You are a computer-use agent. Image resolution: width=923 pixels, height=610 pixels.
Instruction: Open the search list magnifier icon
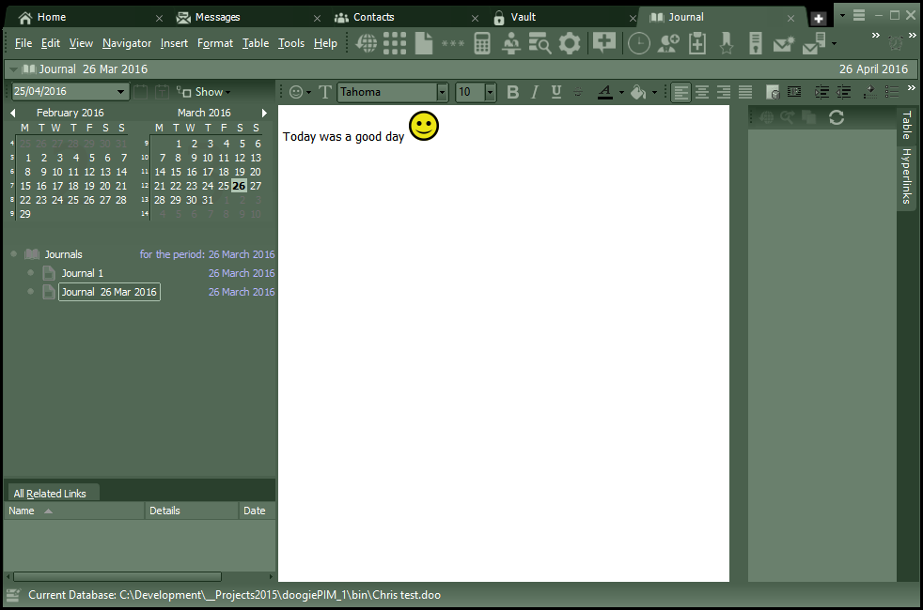coord(540,43)
